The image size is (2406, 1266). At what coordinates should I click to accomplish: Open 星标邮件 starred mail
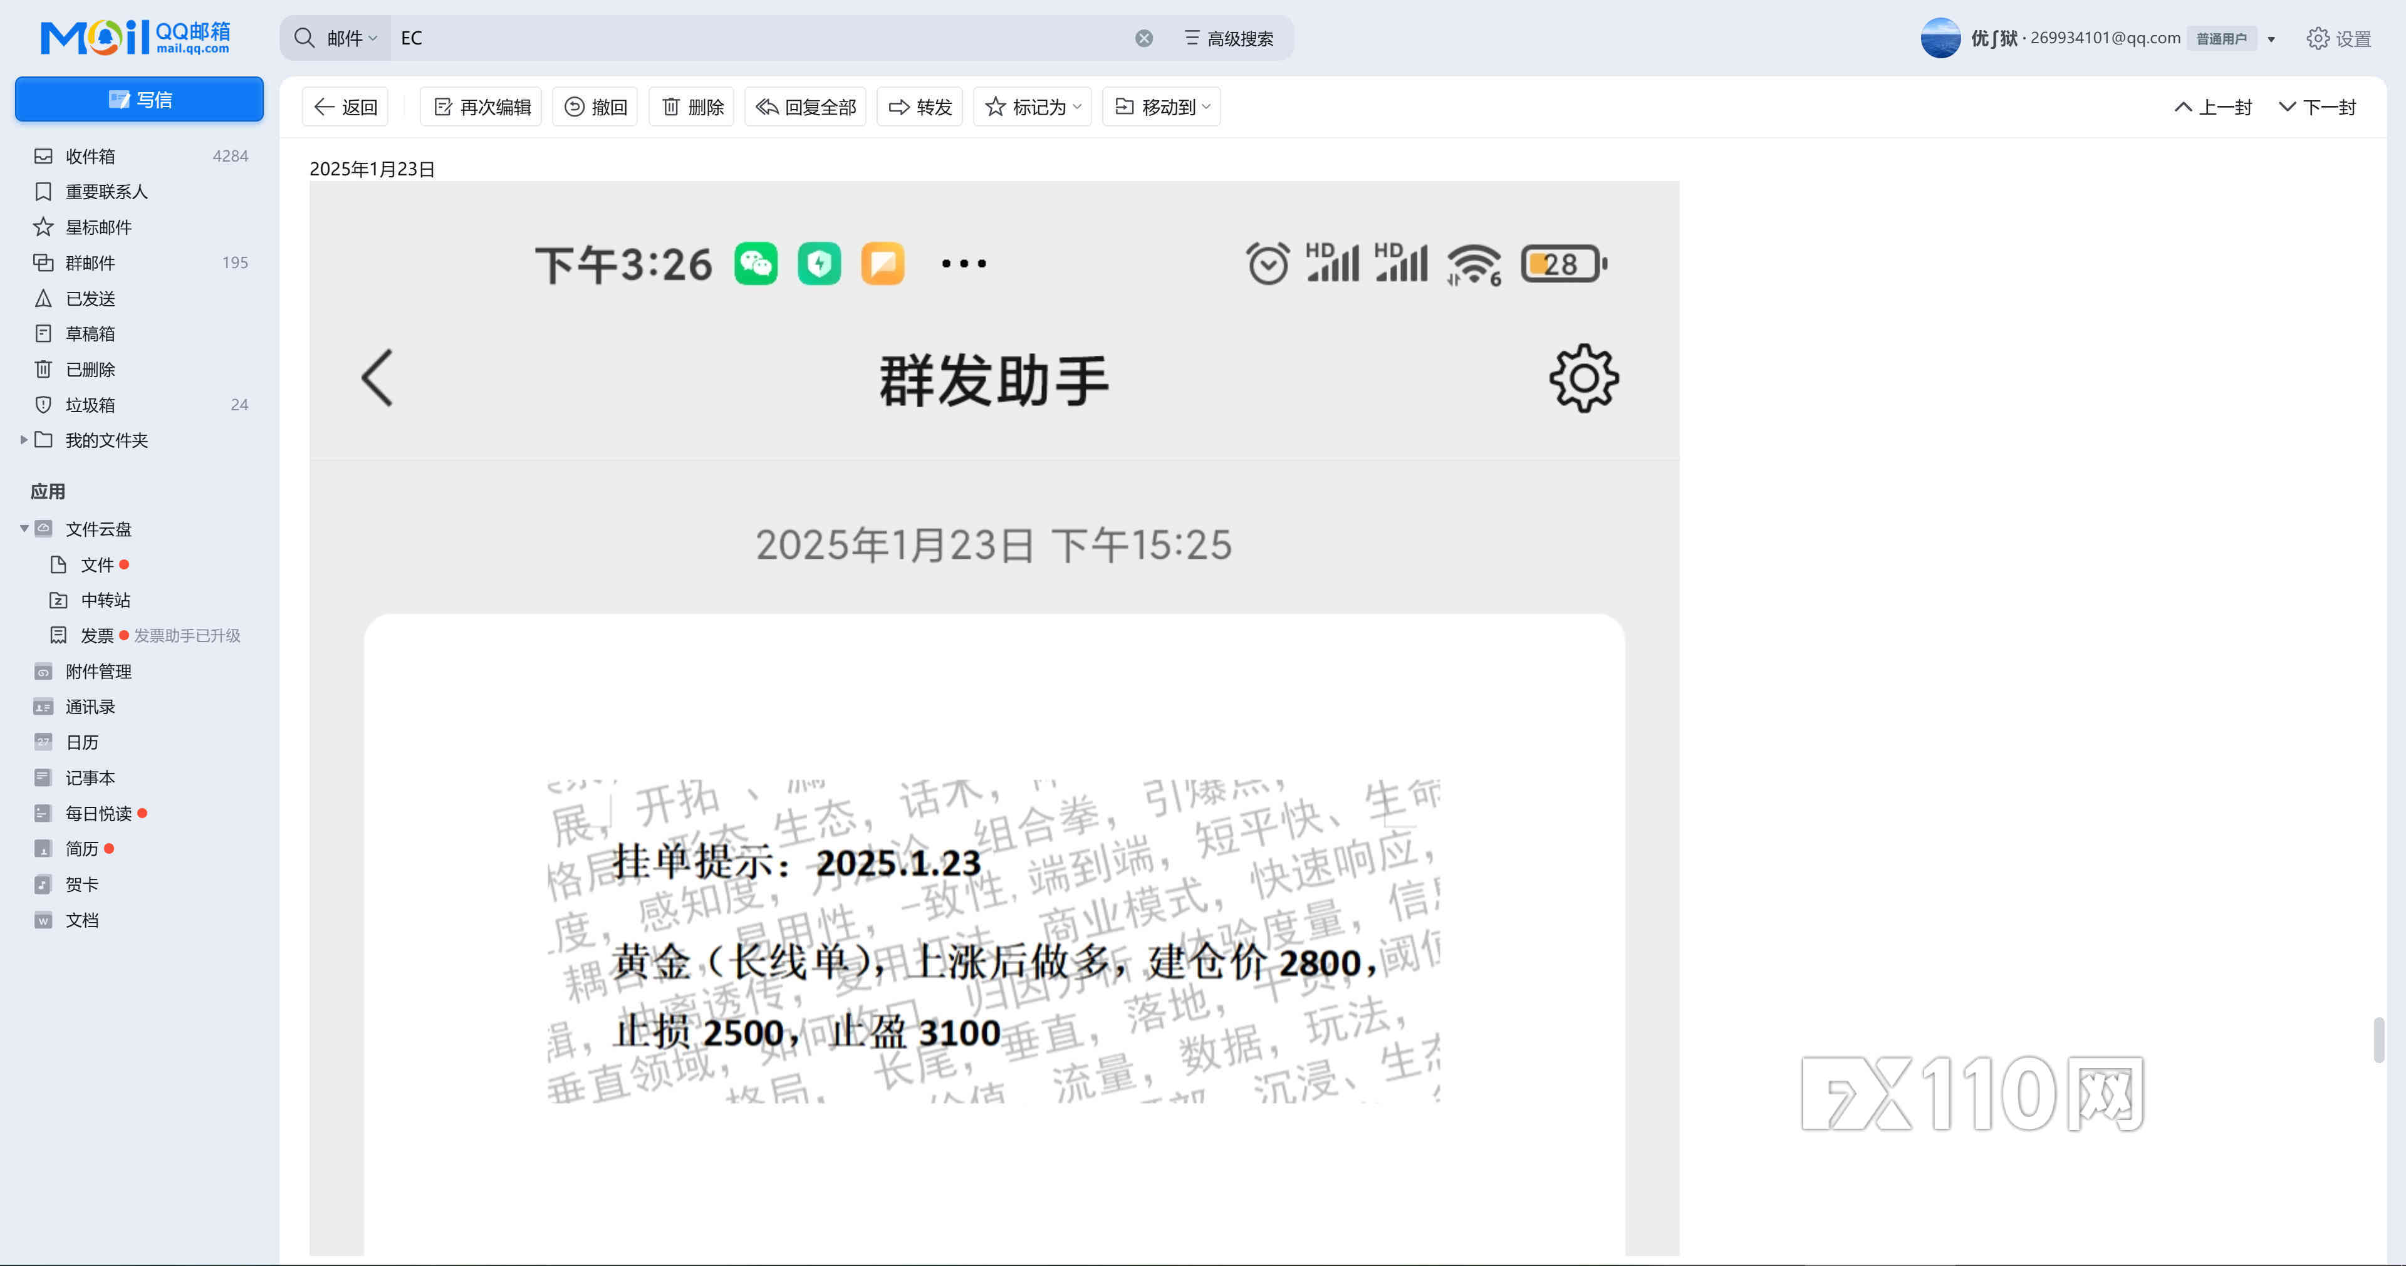[x=140, y=227]
